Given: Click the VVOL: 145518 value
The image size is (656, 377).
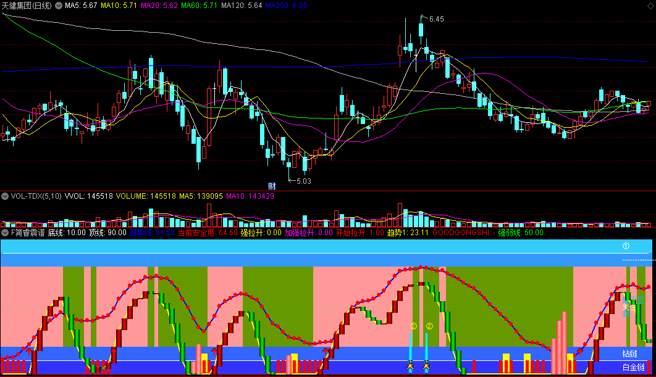Looking at the screenshot, I should point(89,196).
